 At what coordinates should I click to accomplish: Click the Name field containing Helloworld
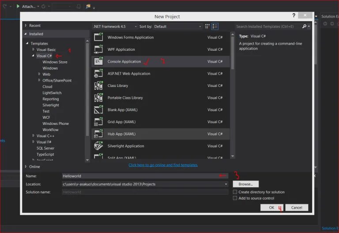point(145,176)
